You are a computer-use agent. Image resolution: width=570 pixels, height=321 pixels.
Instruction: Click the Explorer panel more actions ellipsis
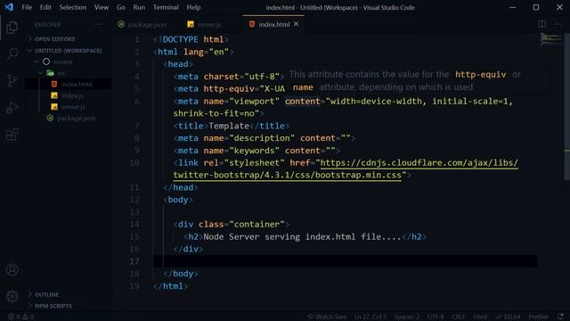click(98, 24)
